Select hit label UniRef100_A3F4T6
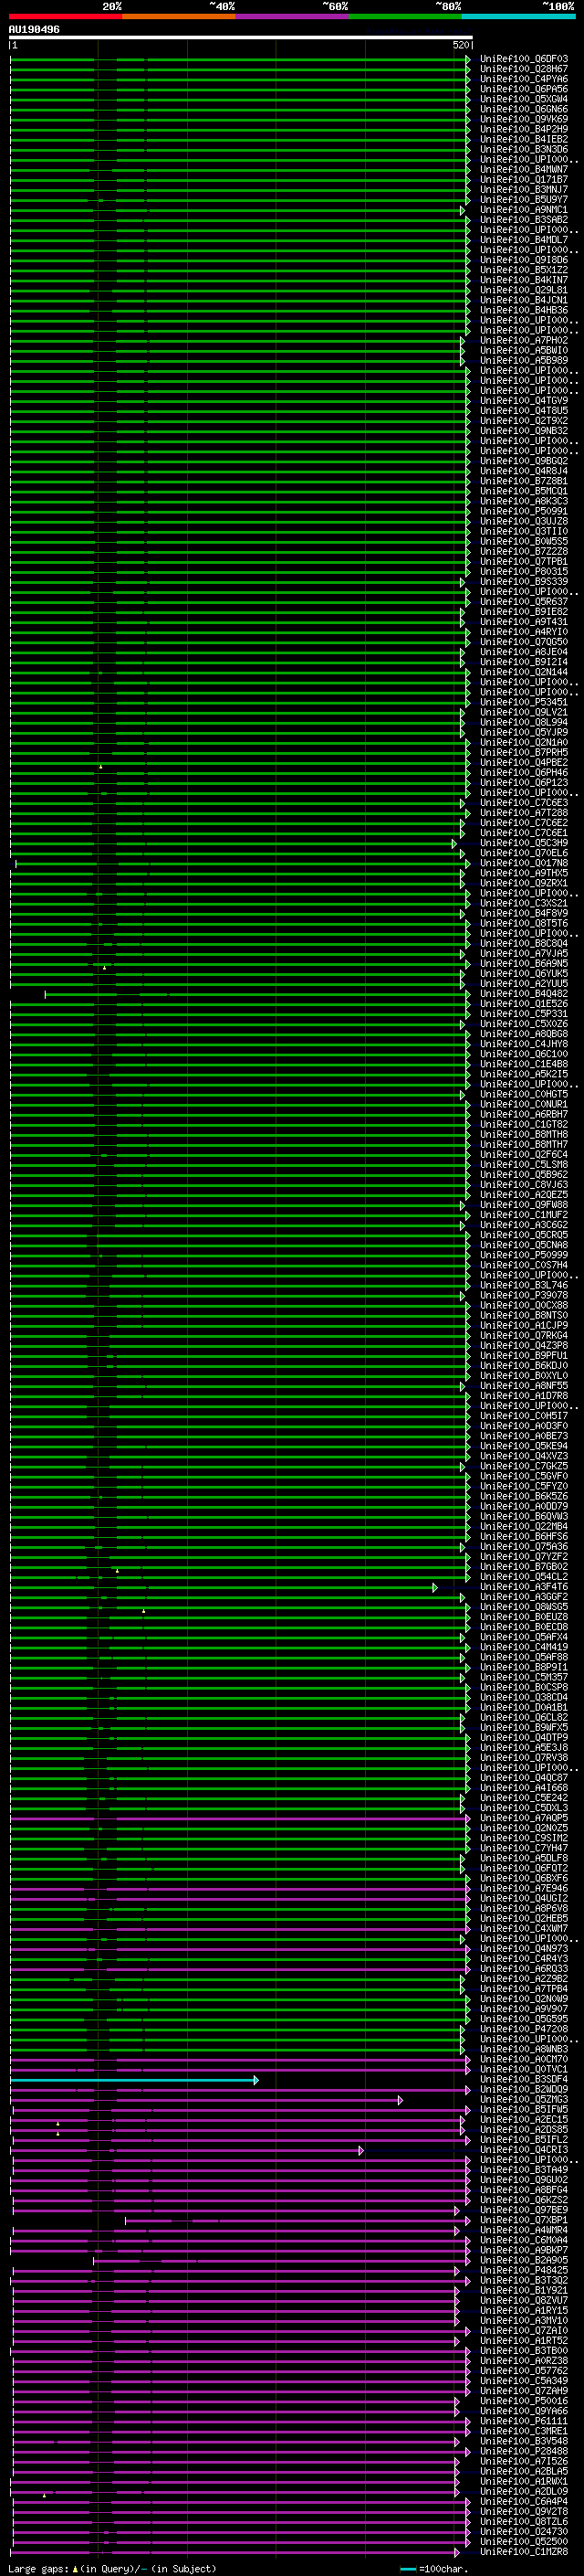Screen dimensions: 584x2576 (524, 1586)
